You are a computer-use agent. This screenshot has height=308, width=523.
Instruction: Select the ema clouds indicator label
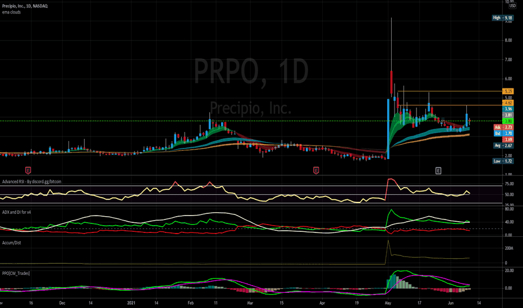(11, 12)
